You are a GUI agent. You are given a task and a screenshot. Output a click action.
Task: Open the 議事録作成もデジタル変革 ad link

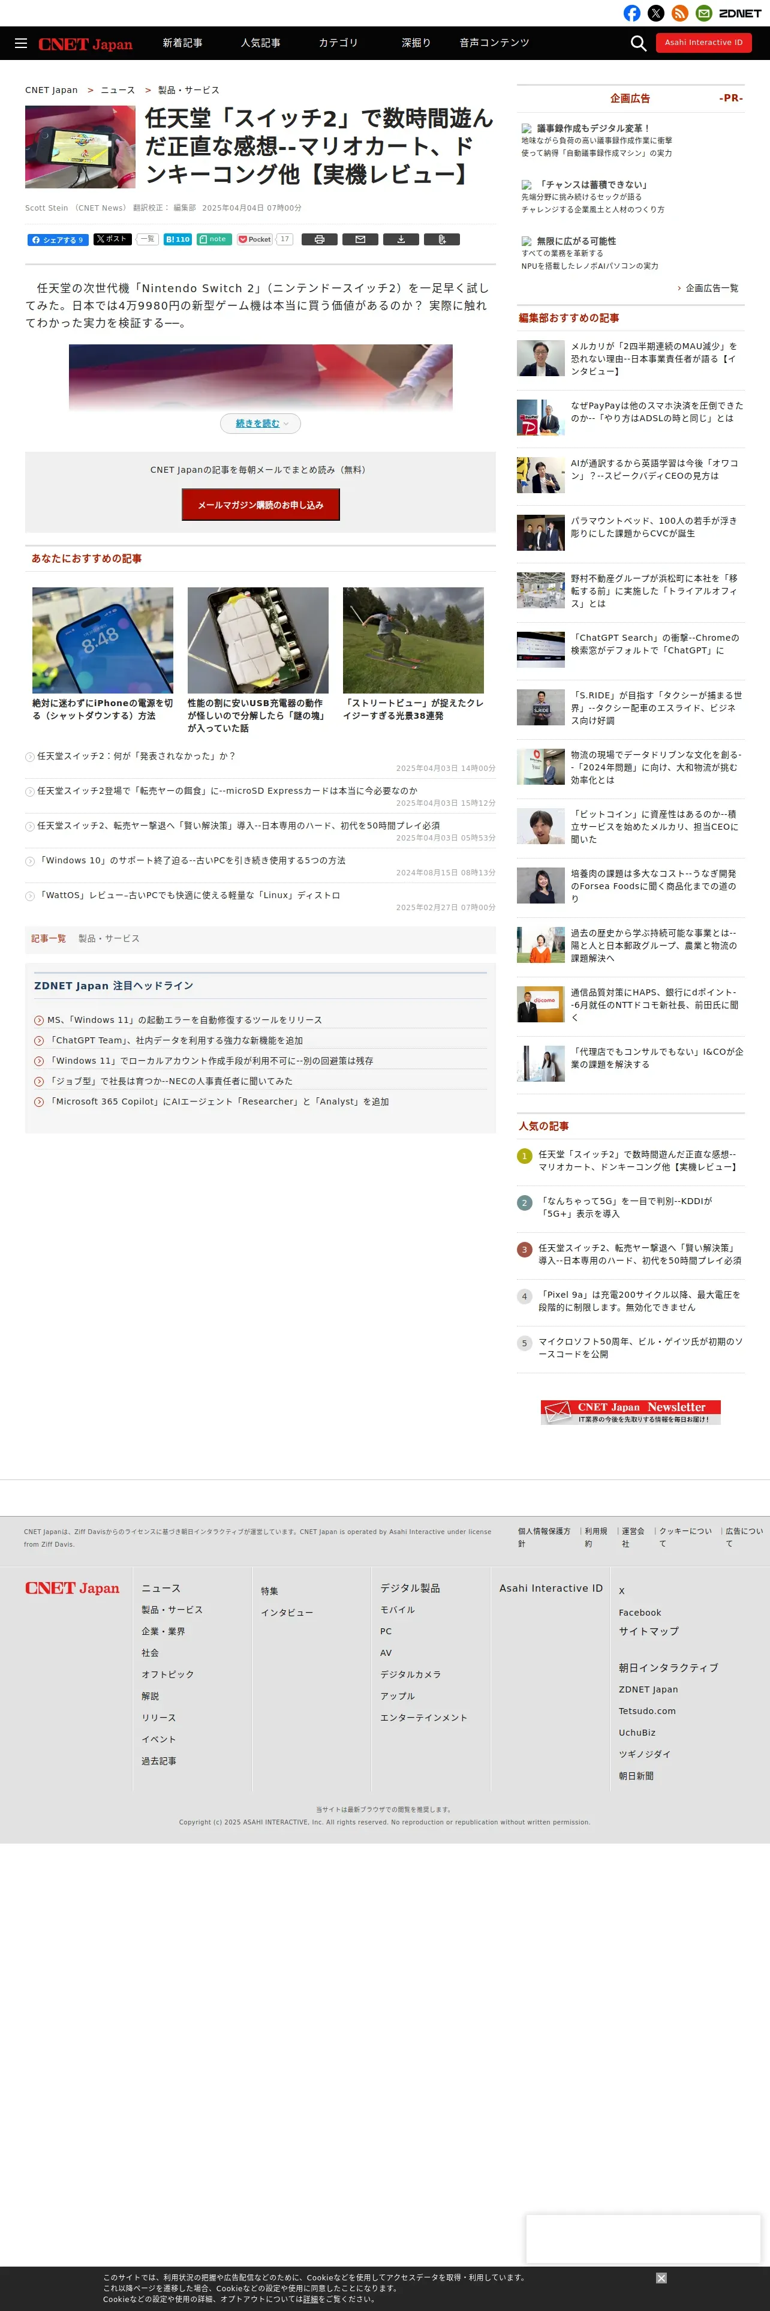(x=594, y=128)
